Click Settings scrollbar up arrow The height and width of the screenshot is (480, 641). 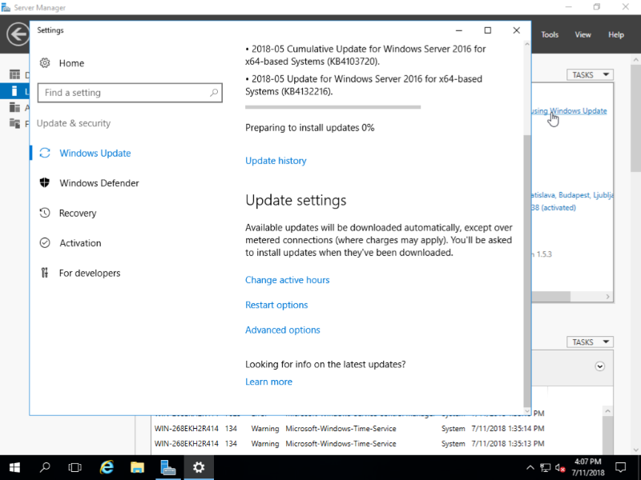(527, 44)
